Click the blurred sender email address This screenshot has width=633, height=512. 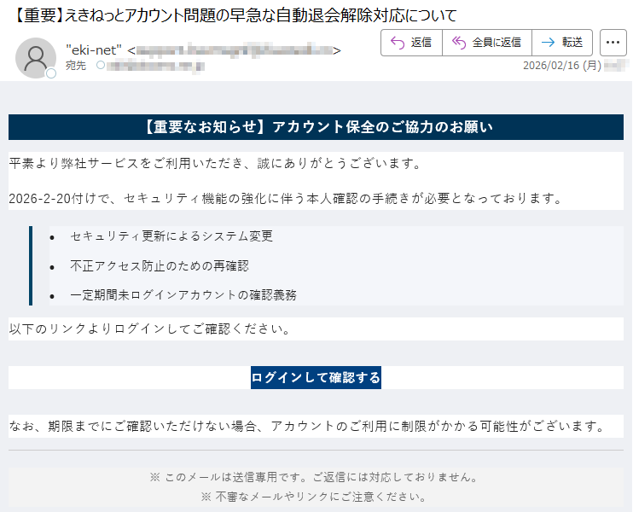pos(233,50)
